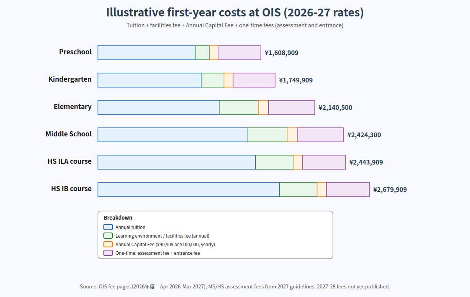Select the Middle School one-time fees segment

coord(320,135)
